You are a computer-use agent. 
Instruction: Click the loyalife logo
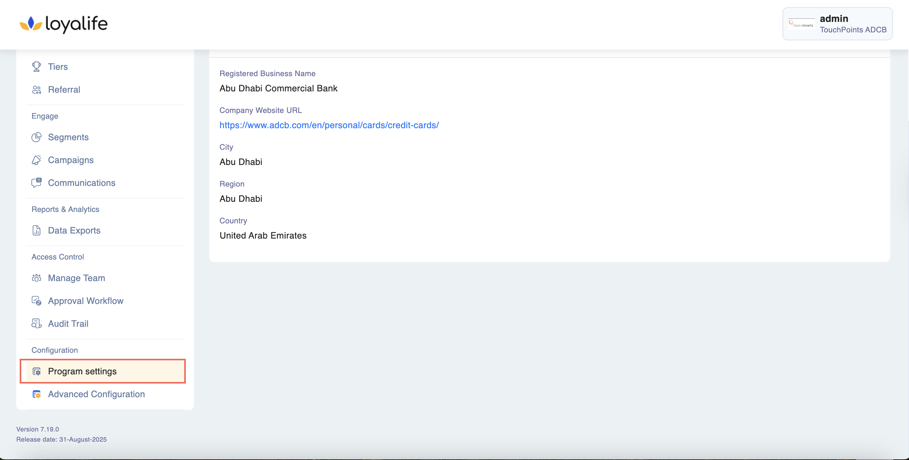coord(64,24)
